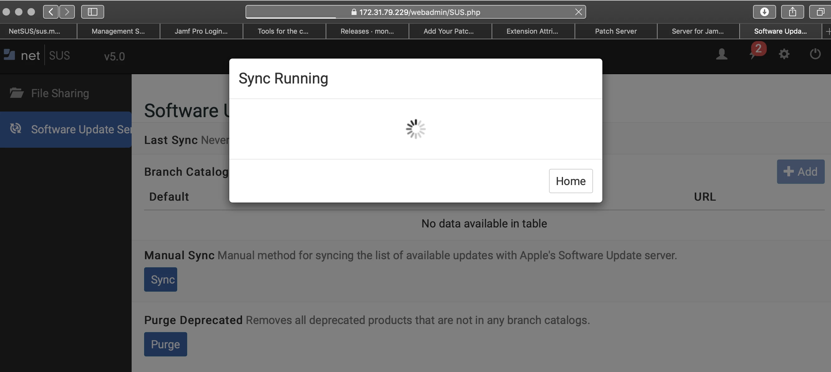Click the Purge button
This screenshot has width=831, height=372.
tap(165, 344)
